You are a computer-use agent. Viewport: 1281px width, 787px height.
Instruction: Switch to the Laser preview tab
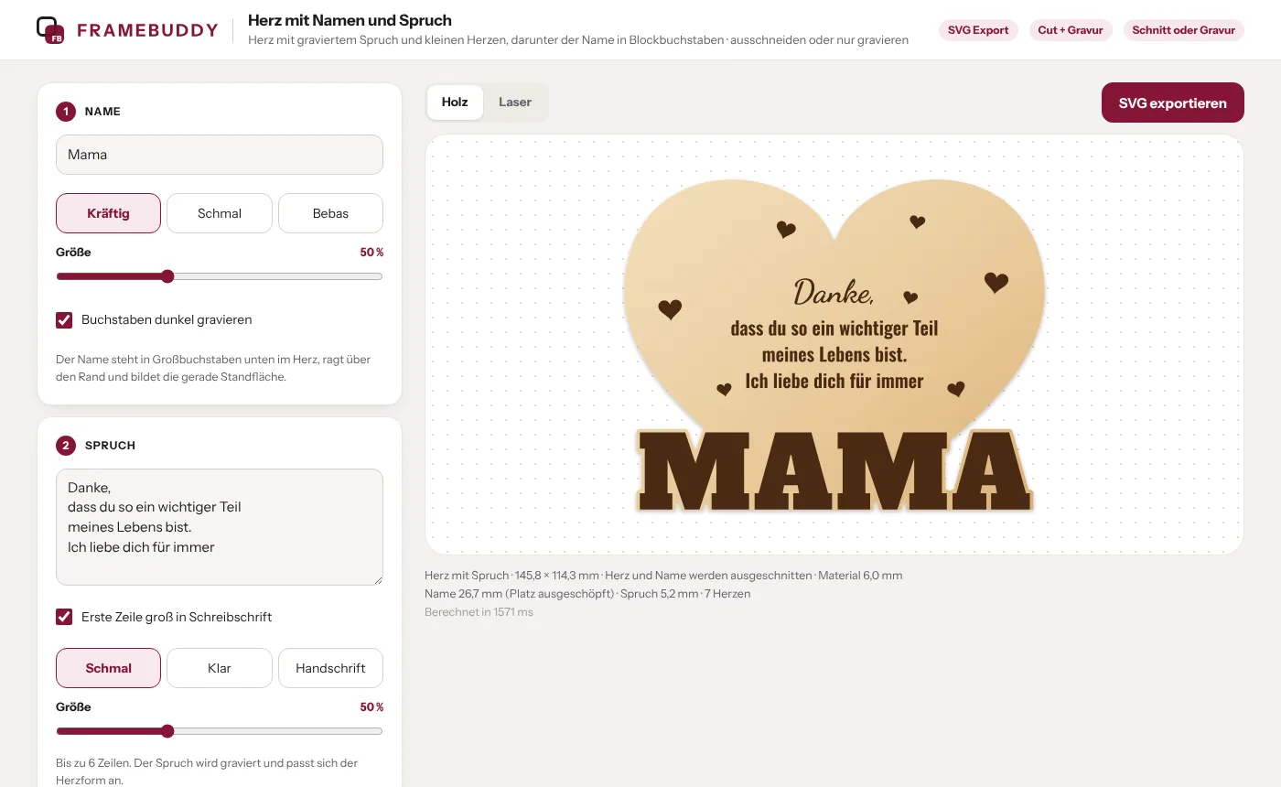click(515, 102)
